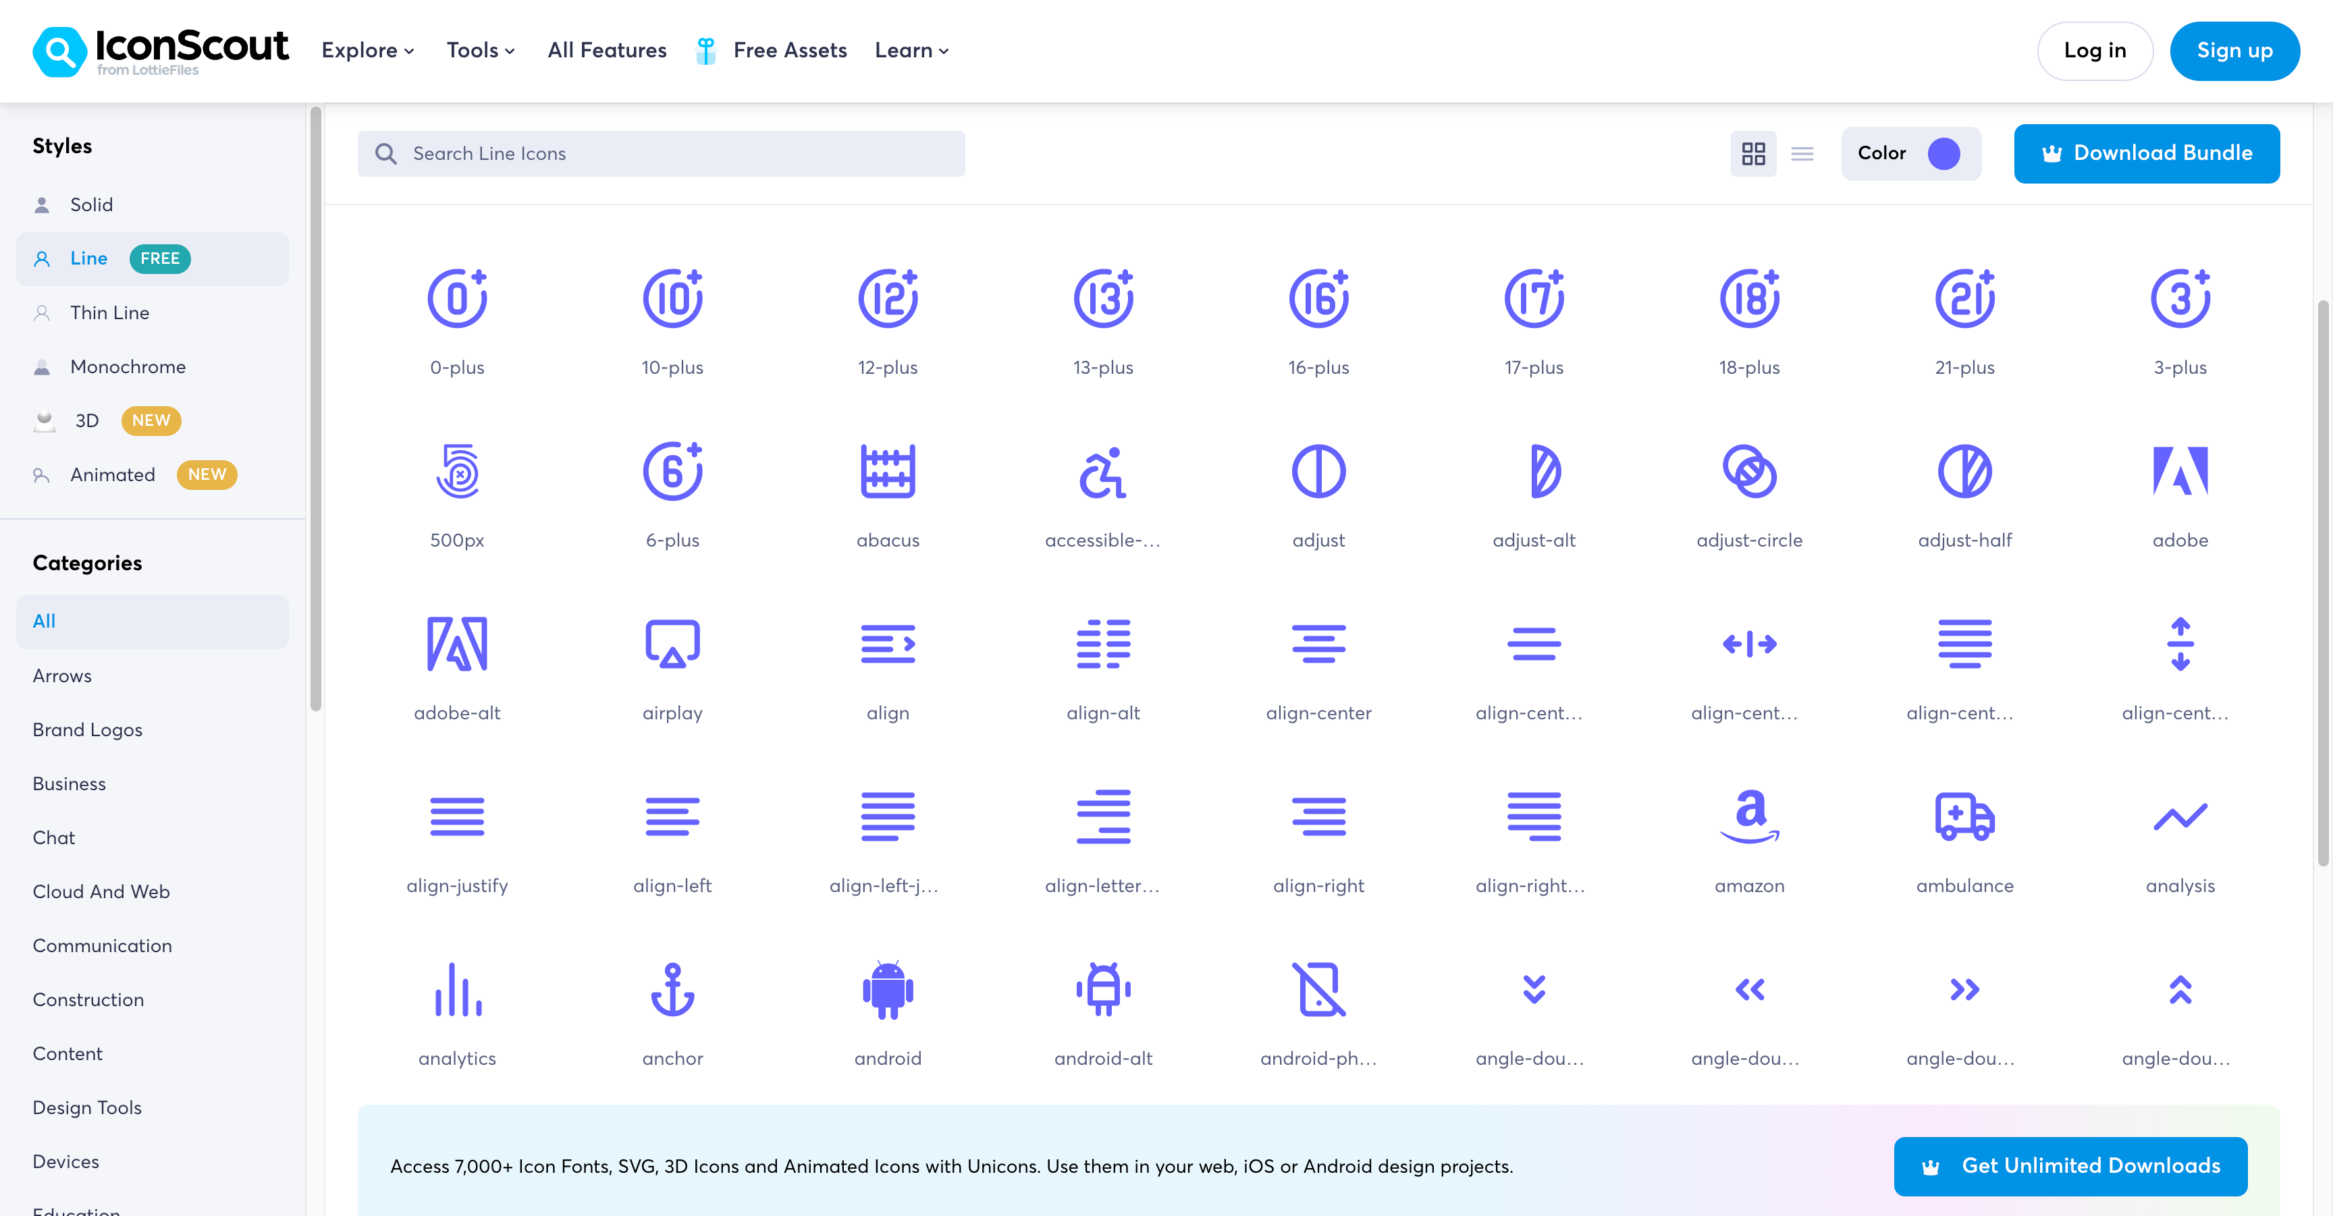Filter by Communication category
The image size is (2333, 1216).
click(152, 946)
